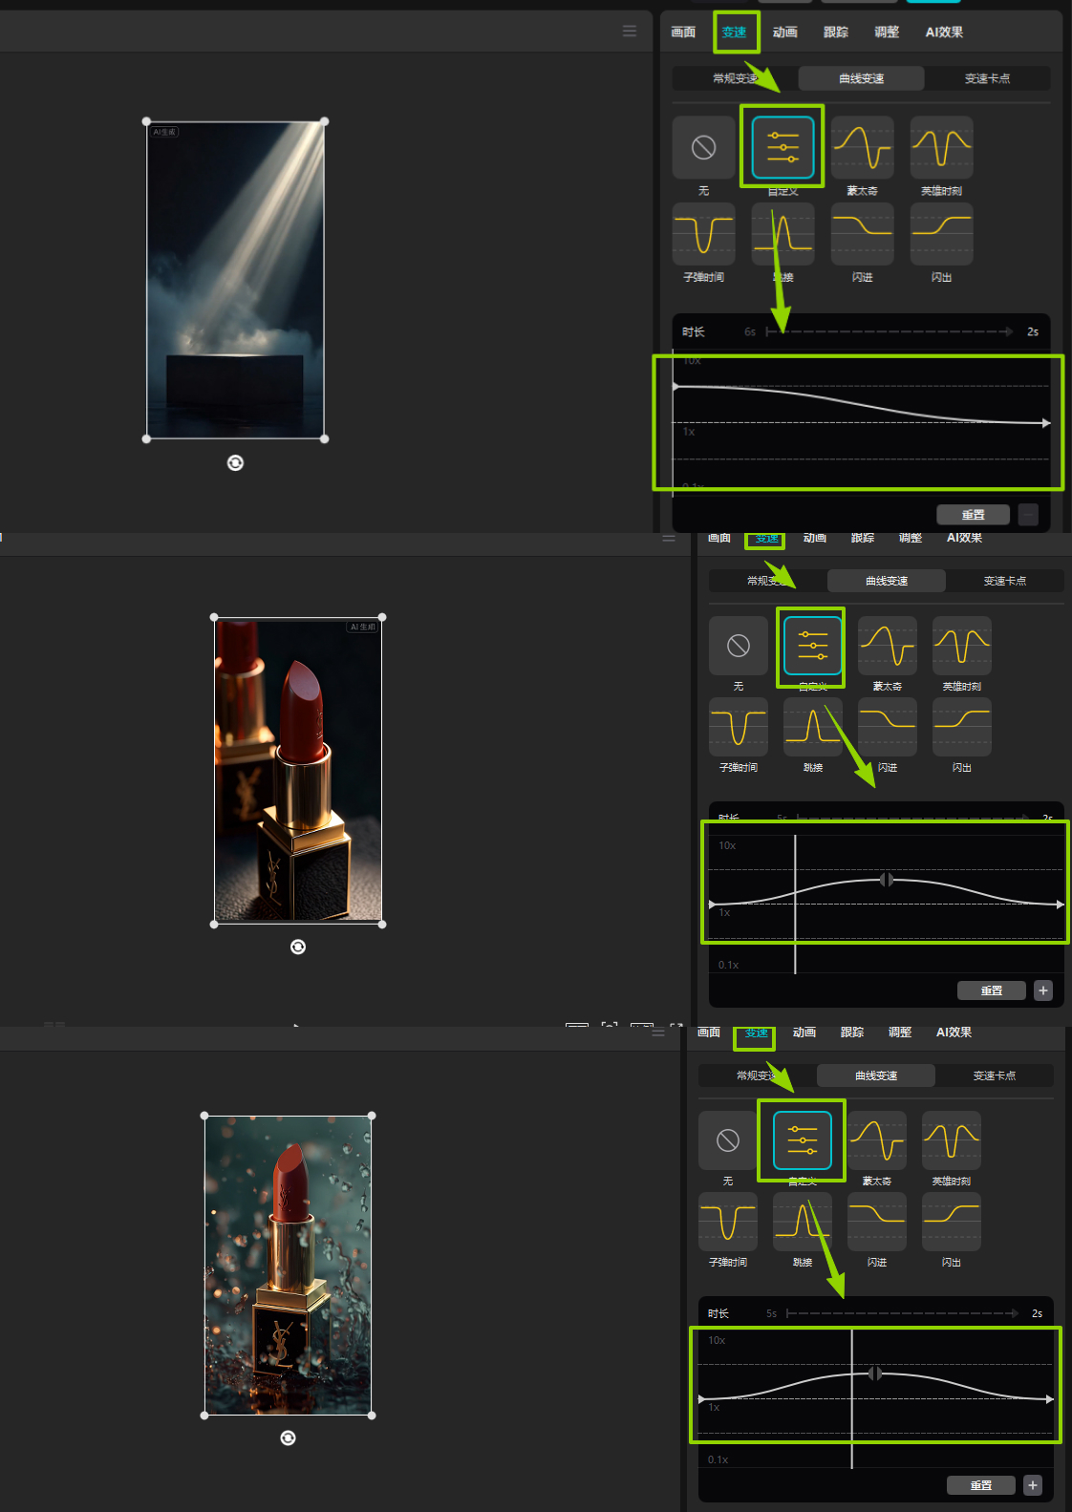Click plus add-point button in bottom panel

[1032, 1485]
